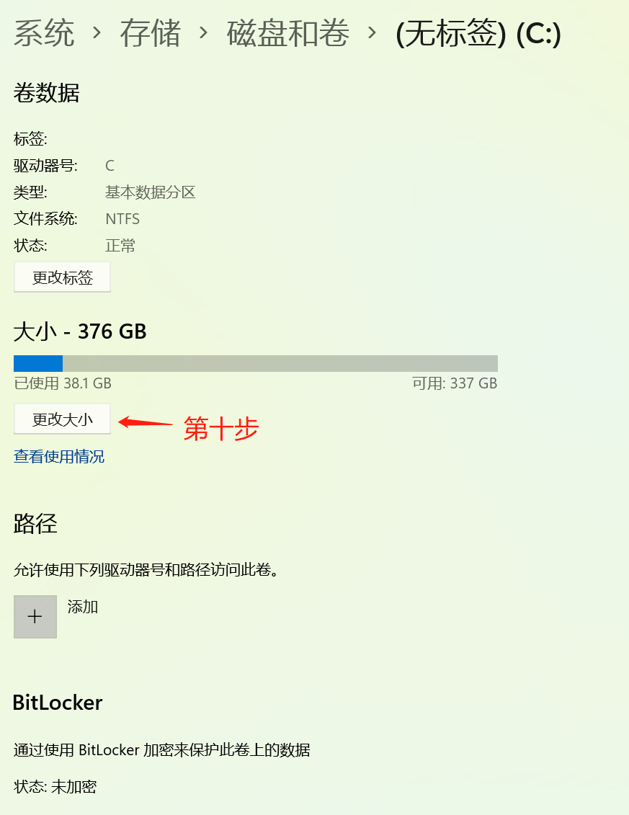
Task: Click the 第十步 red annotation text
Action: 221,428
